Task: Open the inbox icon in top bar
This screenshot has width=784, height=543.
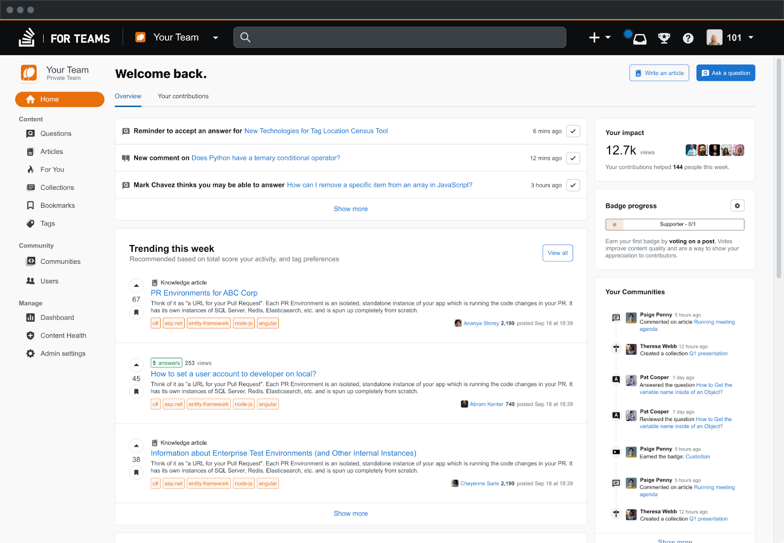Action: (x=638, y=37)
